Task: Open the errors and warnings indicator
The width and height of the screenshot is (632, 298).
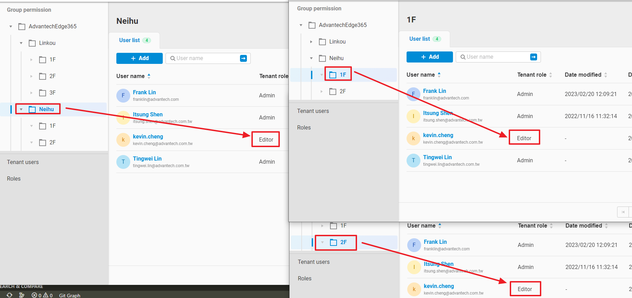Action: point(42,295)
